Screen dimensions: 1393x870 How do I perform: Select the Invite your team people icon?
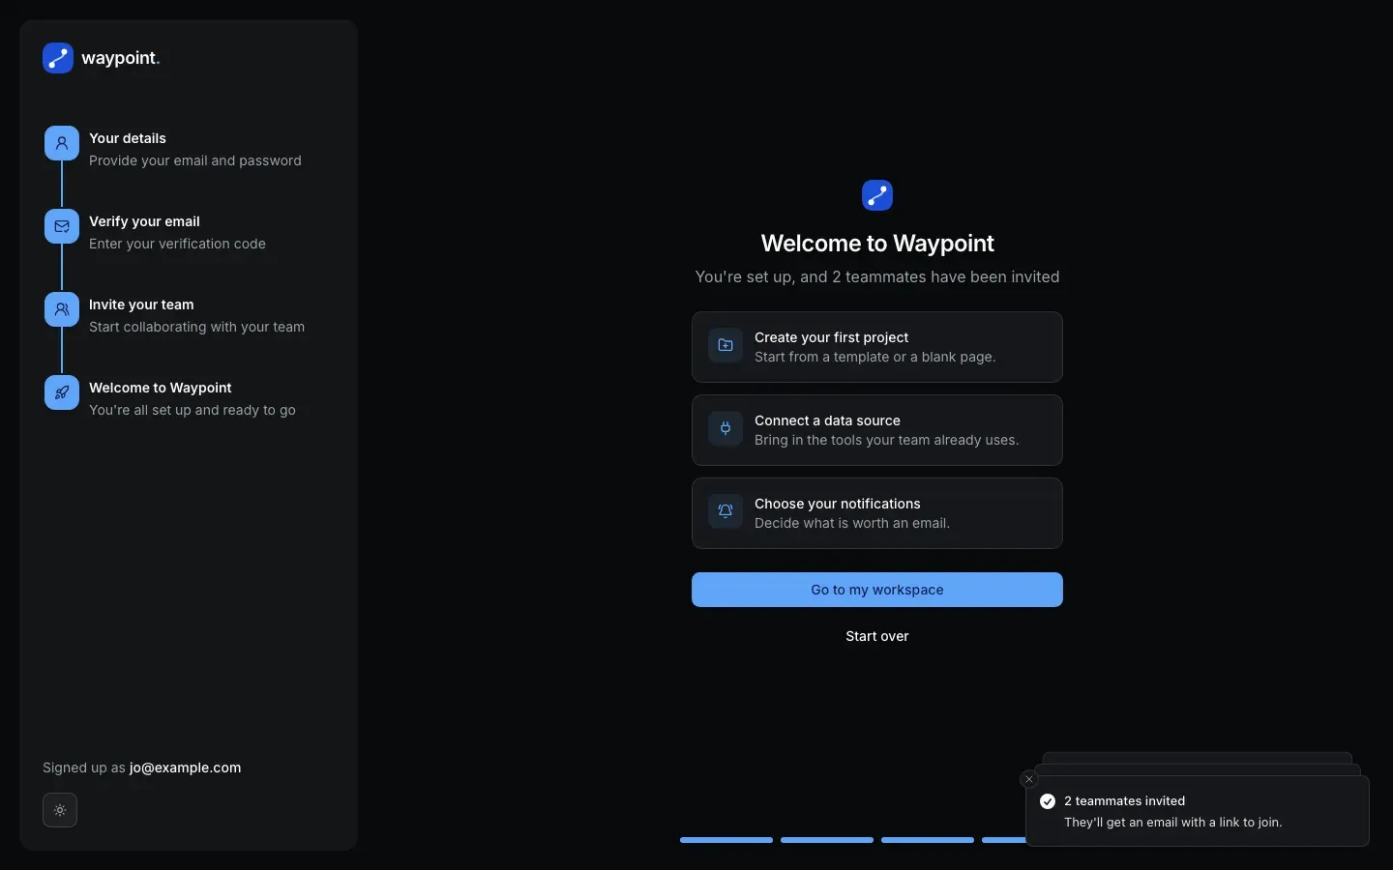(x=62, y=309)
